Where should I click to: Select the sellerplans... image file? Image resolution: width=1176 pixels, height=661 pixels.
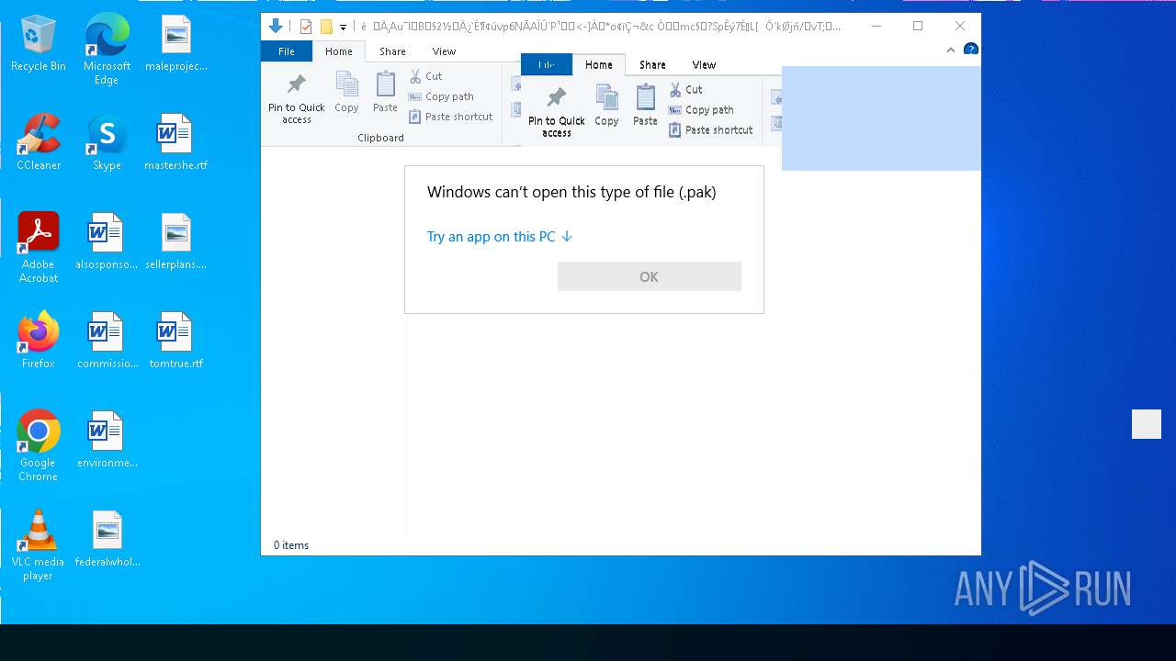[x=175, y=241]
